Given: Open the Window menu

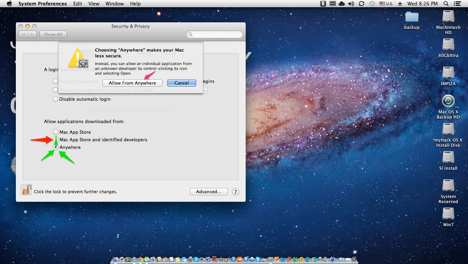Looking at the screenshot, I should tap(115, 4).
